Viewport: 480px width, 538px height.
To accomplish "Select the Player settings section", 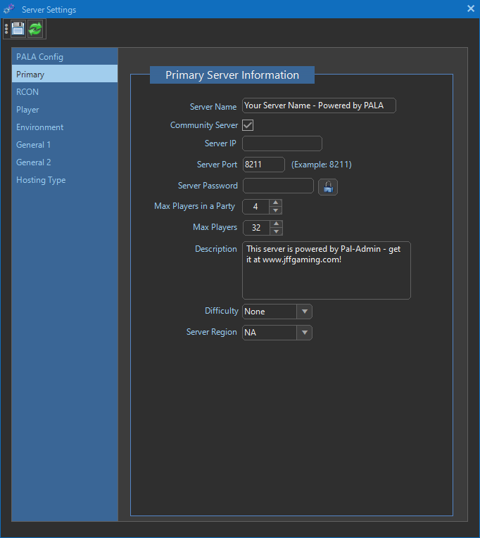I will click(x=27, y=110).
